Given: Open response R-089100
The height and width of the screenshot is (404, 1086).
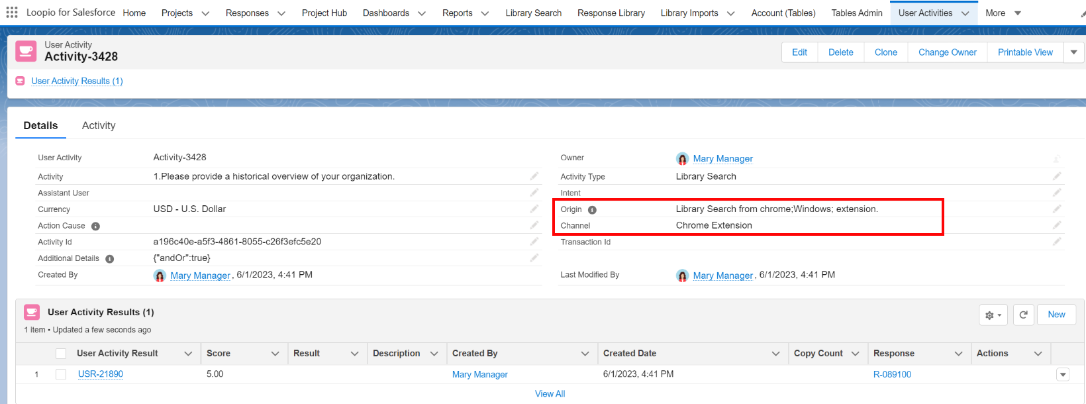Looking at the screenshot, I should click(x=892, y=374).
